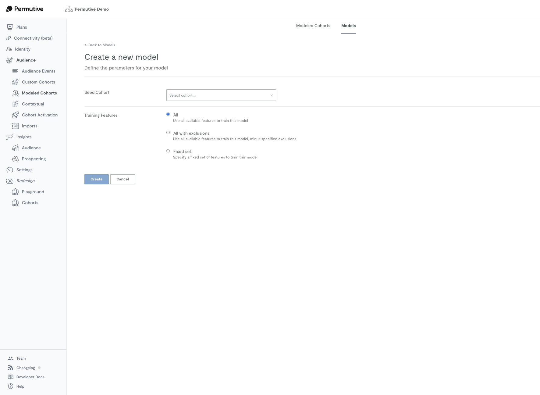Open the Models tab
The image size is (540, 395).
[x=348, y=26]
